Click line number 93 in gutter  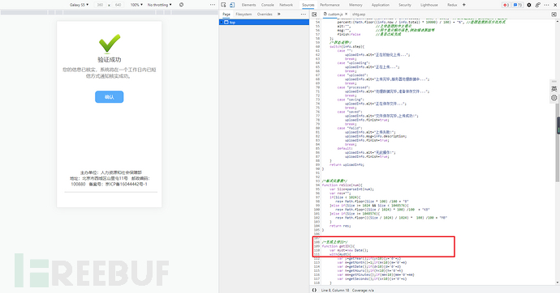[317, 180]
